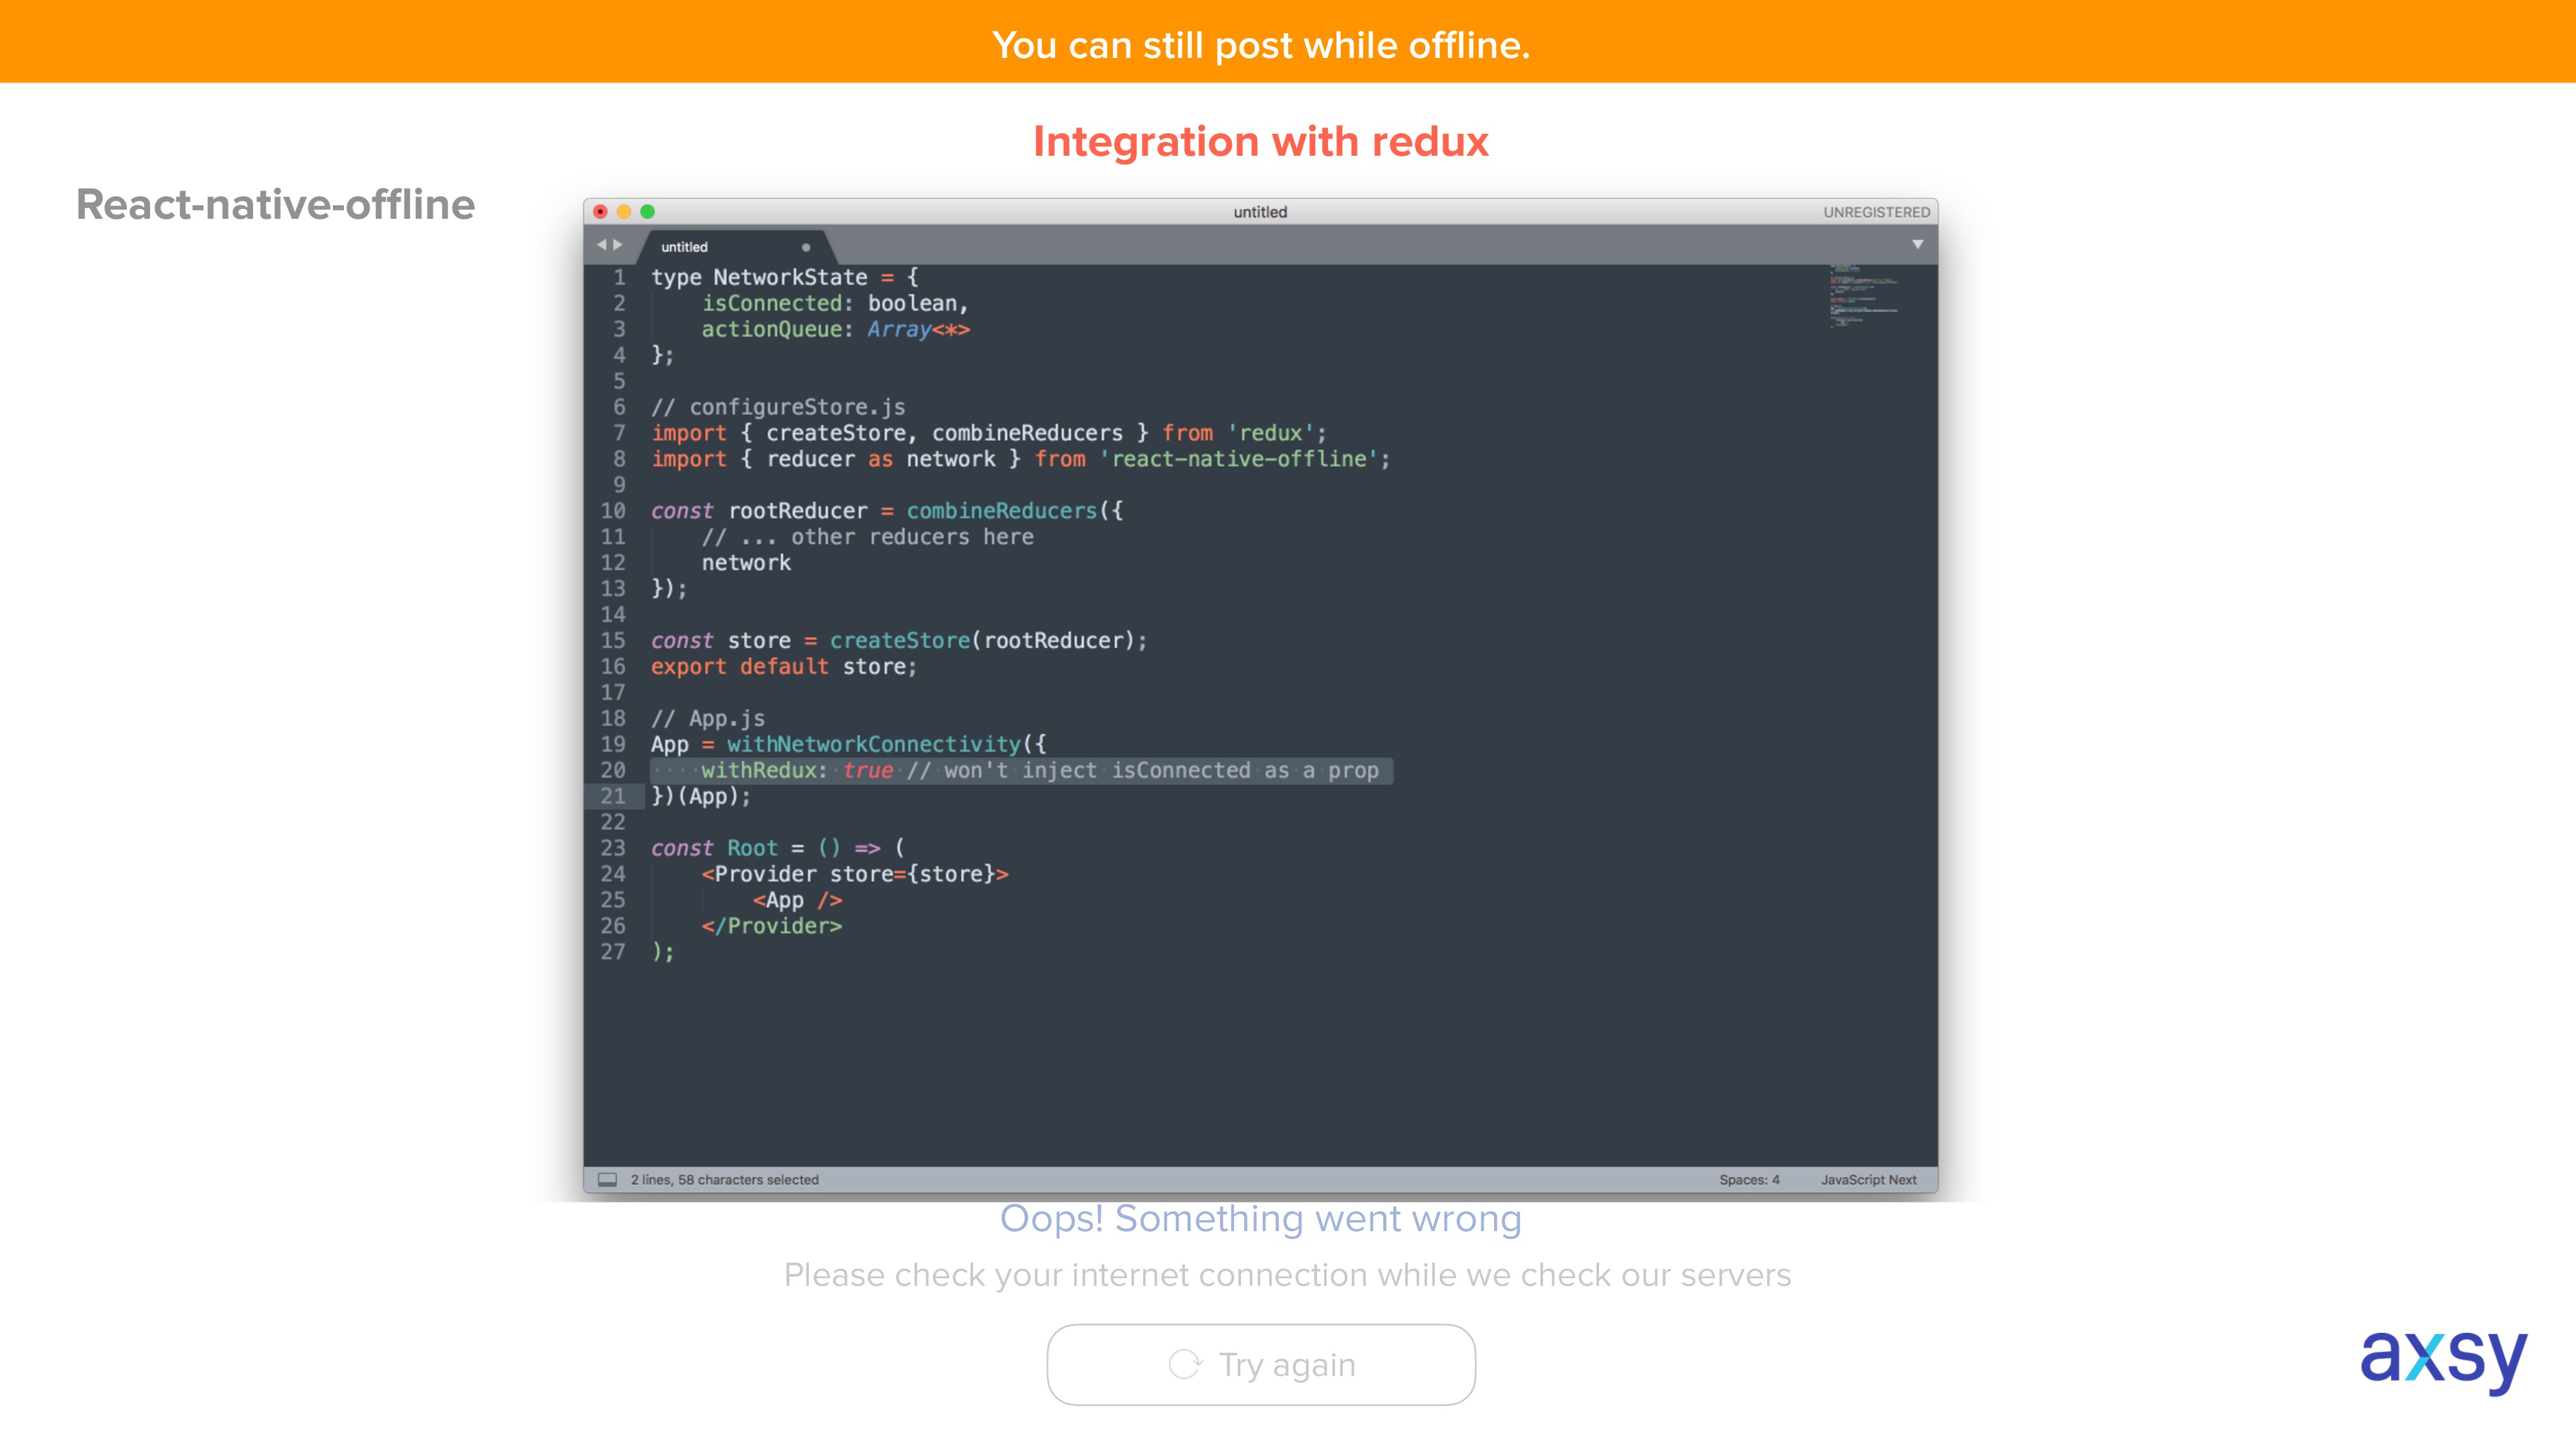Click the '<App />' JSX line
Screen dimensions: 2576x1448
pyautogui.click(x=798, y=900)
